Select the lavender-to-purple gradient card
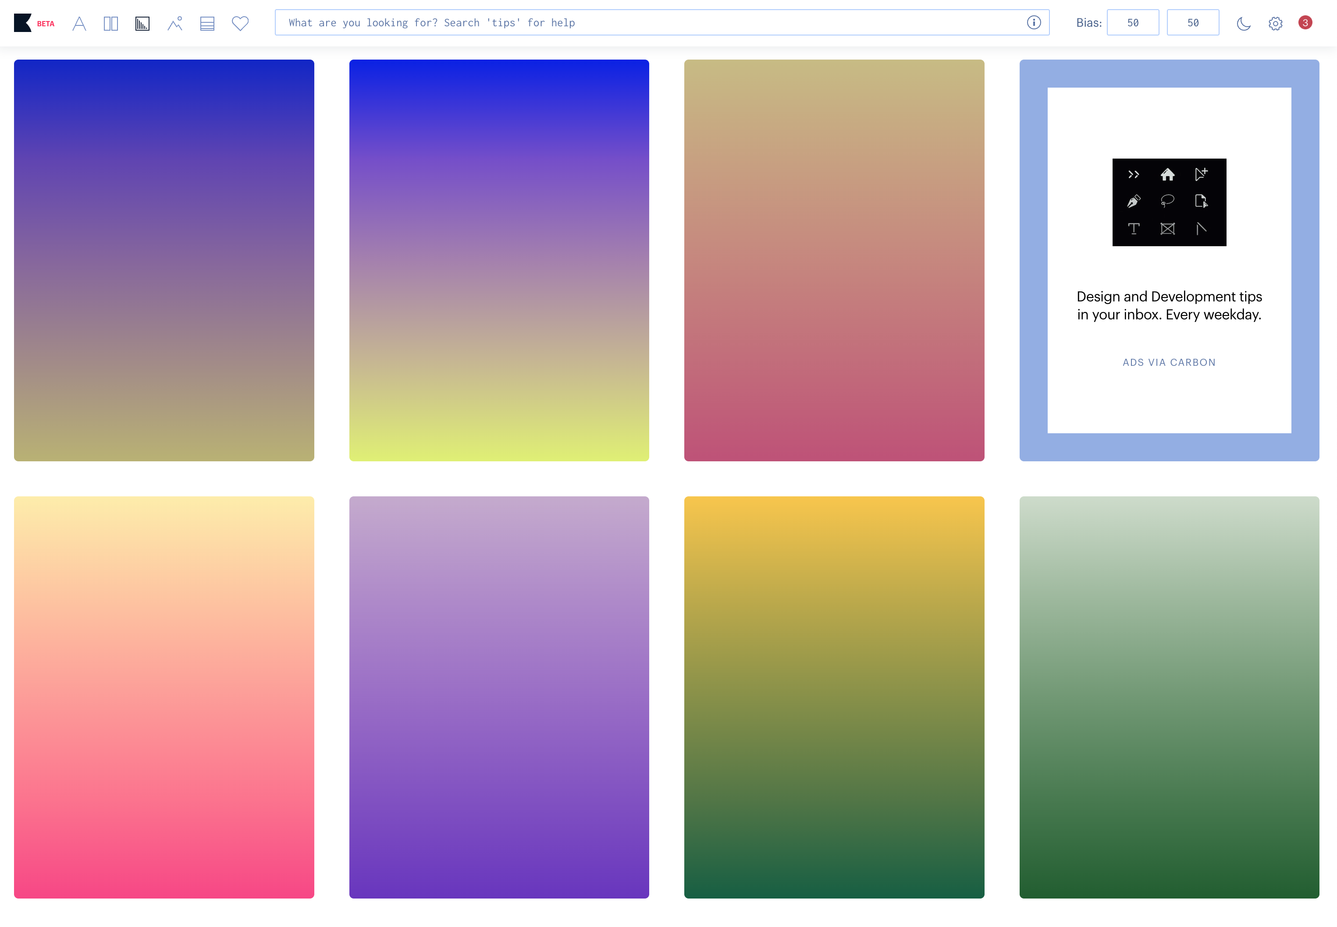 498,697
